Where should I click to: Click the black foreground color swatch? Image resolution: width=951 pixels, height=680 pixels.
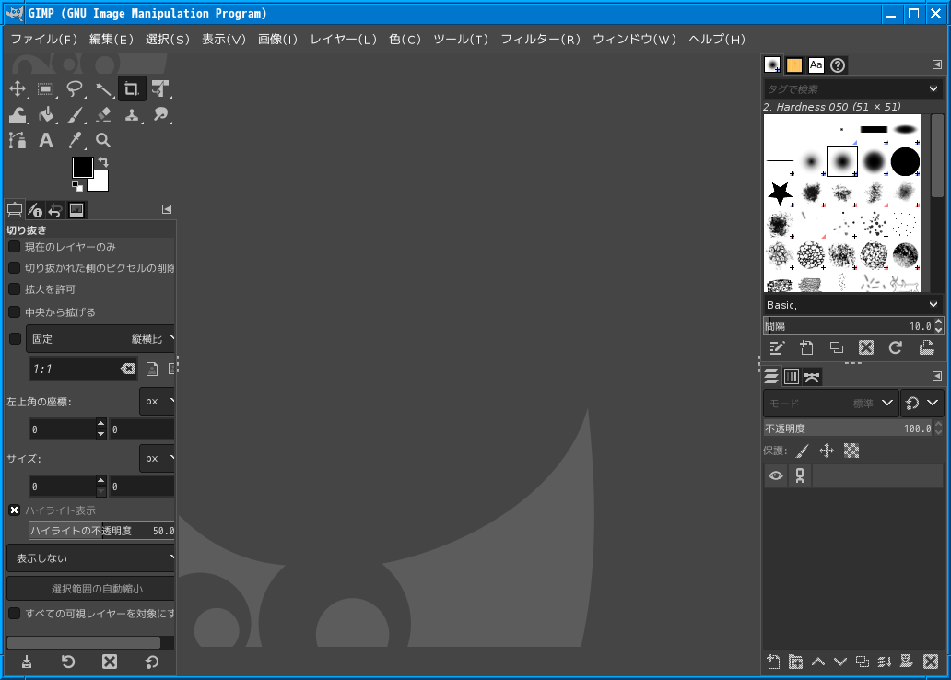[82, 167]
